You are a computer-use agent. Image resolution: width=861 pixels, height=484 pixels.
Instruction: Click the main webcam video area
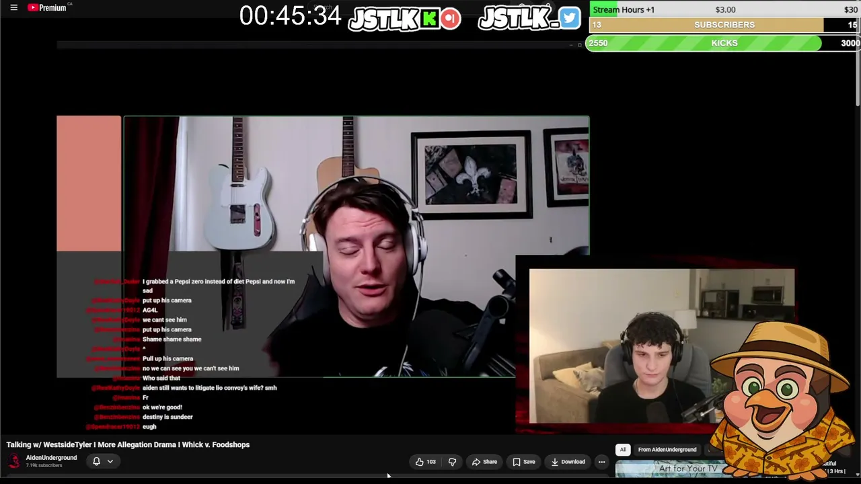(356, 246)
